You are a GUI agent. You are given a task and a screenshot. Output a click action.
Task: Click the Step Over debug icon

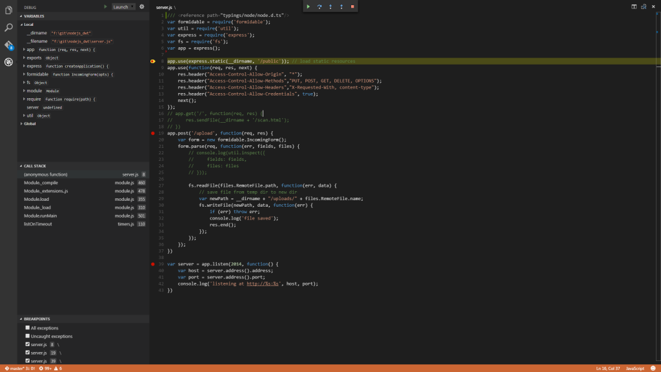point(320,6)
